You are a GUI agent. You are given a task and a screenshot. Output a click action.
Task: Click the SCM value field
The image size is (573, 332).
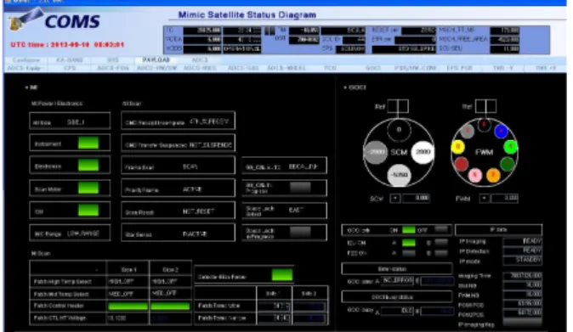[x=416, y=198]
